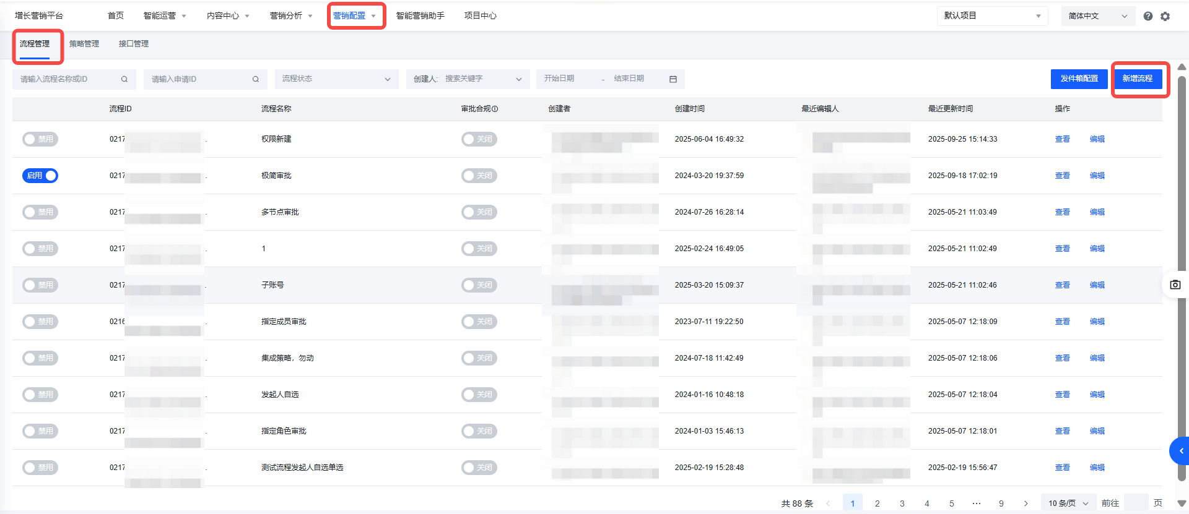
Task: Open the 10条/页 page size dropdown
Action: (x=1068, y=503)
